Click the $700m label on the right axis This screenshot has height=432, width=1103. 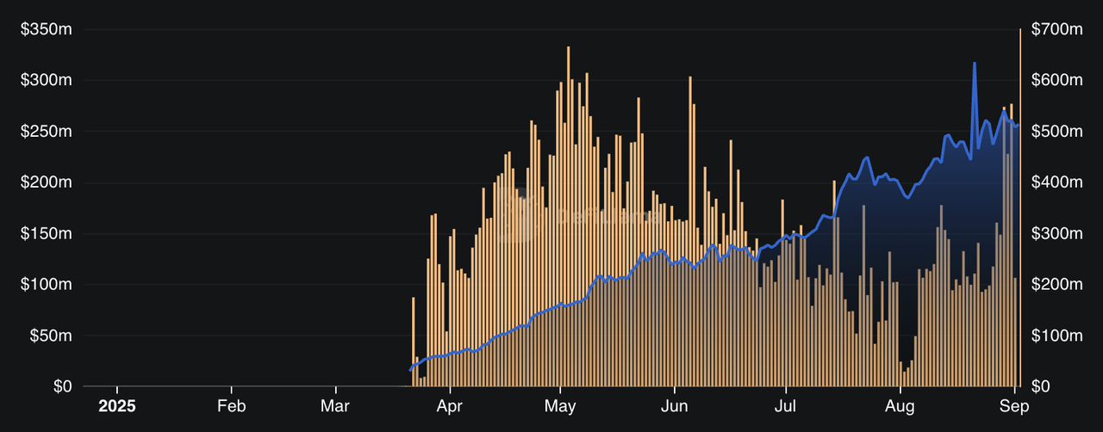(1056, 29)
